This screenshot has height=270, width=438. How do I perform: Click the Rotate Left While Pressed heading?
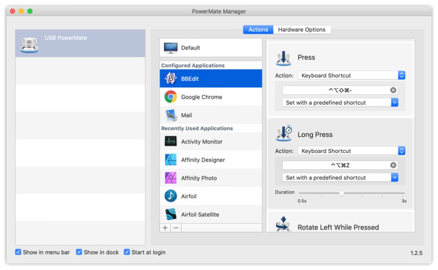pos(338,227)
